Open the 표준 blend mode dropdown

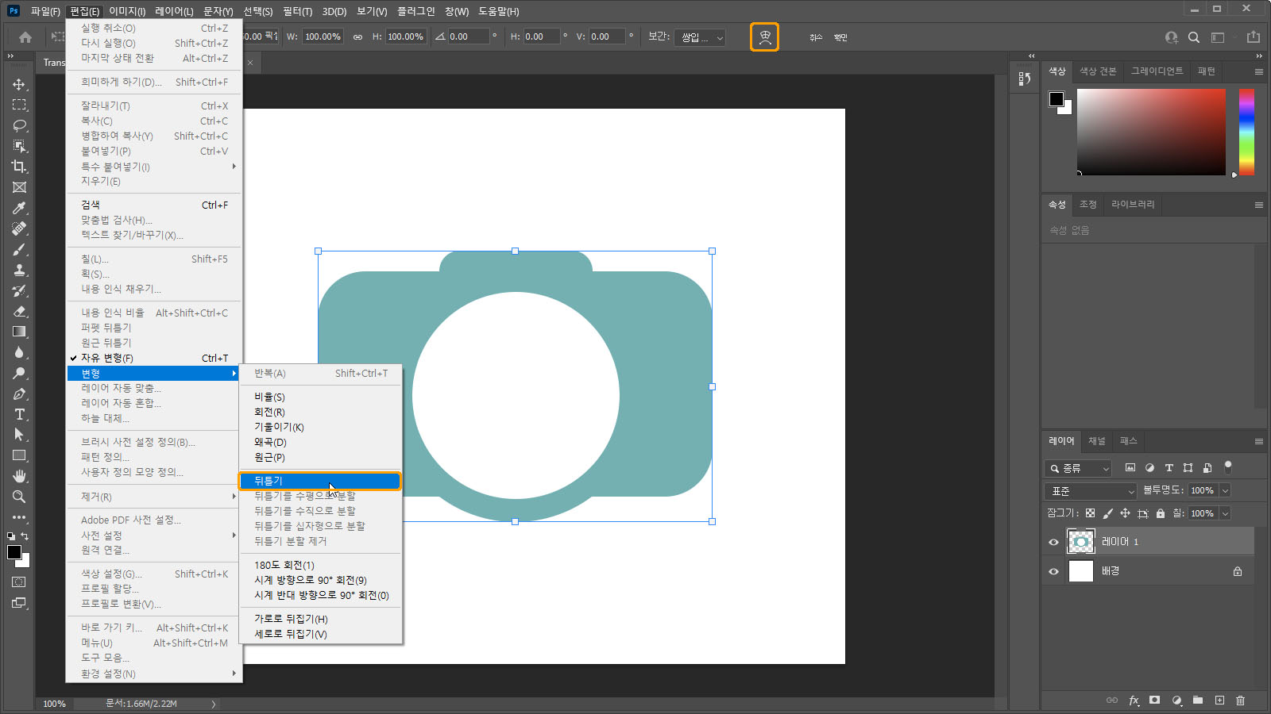1092,491
